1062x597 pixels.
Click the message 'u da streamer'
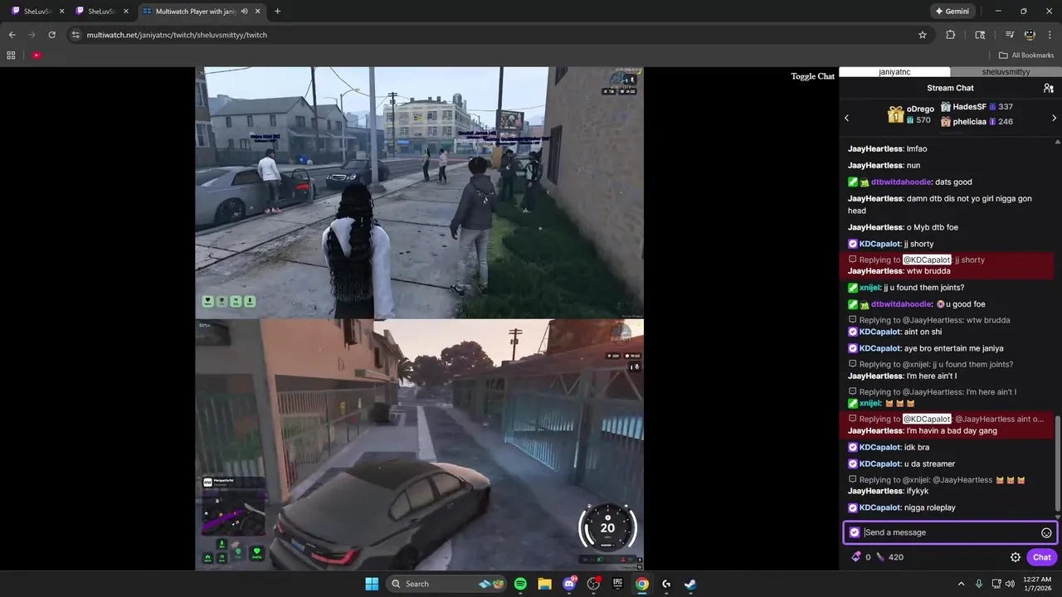tap(929, 464)
